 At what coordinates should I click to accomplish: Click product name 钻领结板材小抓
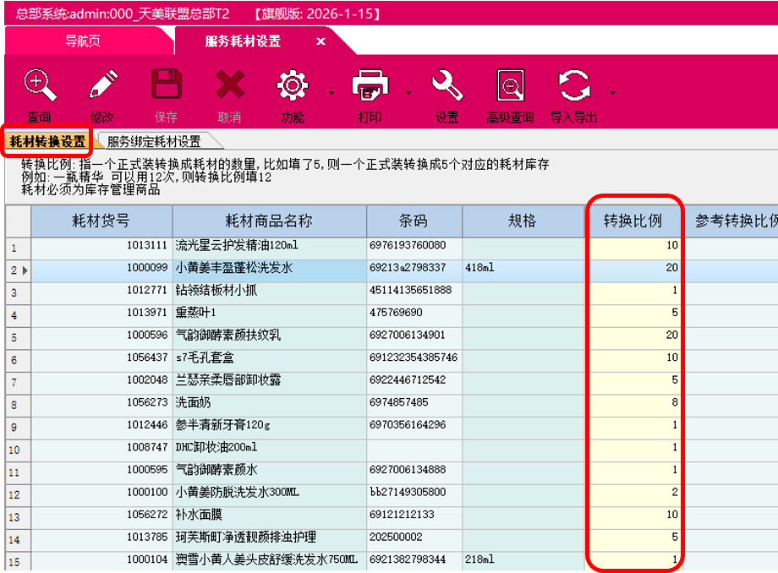[x=216, y=290]
